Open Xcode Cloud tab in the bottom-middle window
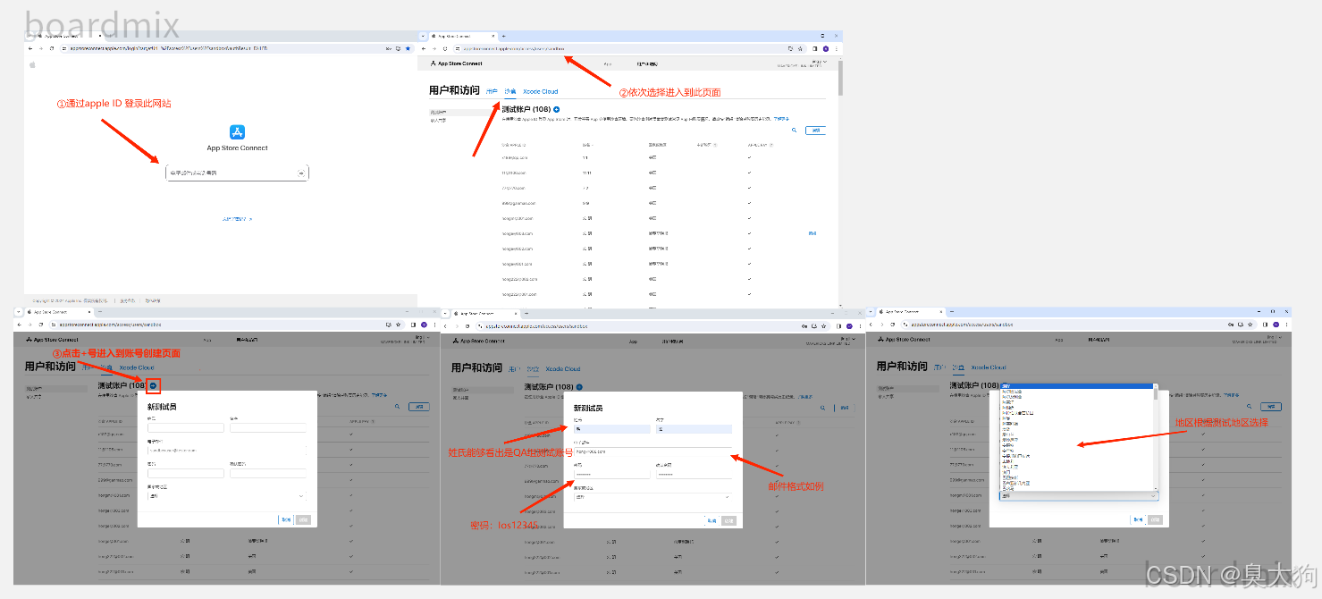The width and height of the screenshot is (1322, 599). click(x=563, y=368)
